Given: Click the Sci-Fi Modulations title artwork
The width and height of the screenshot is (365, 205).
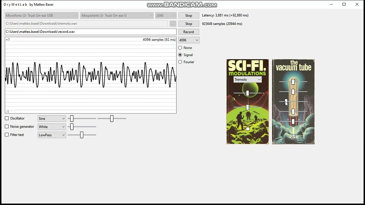Looking at the screenshot, I should point(247,68).
